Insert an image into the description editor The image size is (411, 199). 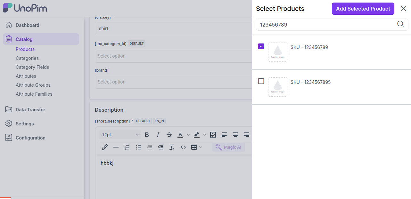[x=213, y=135]
